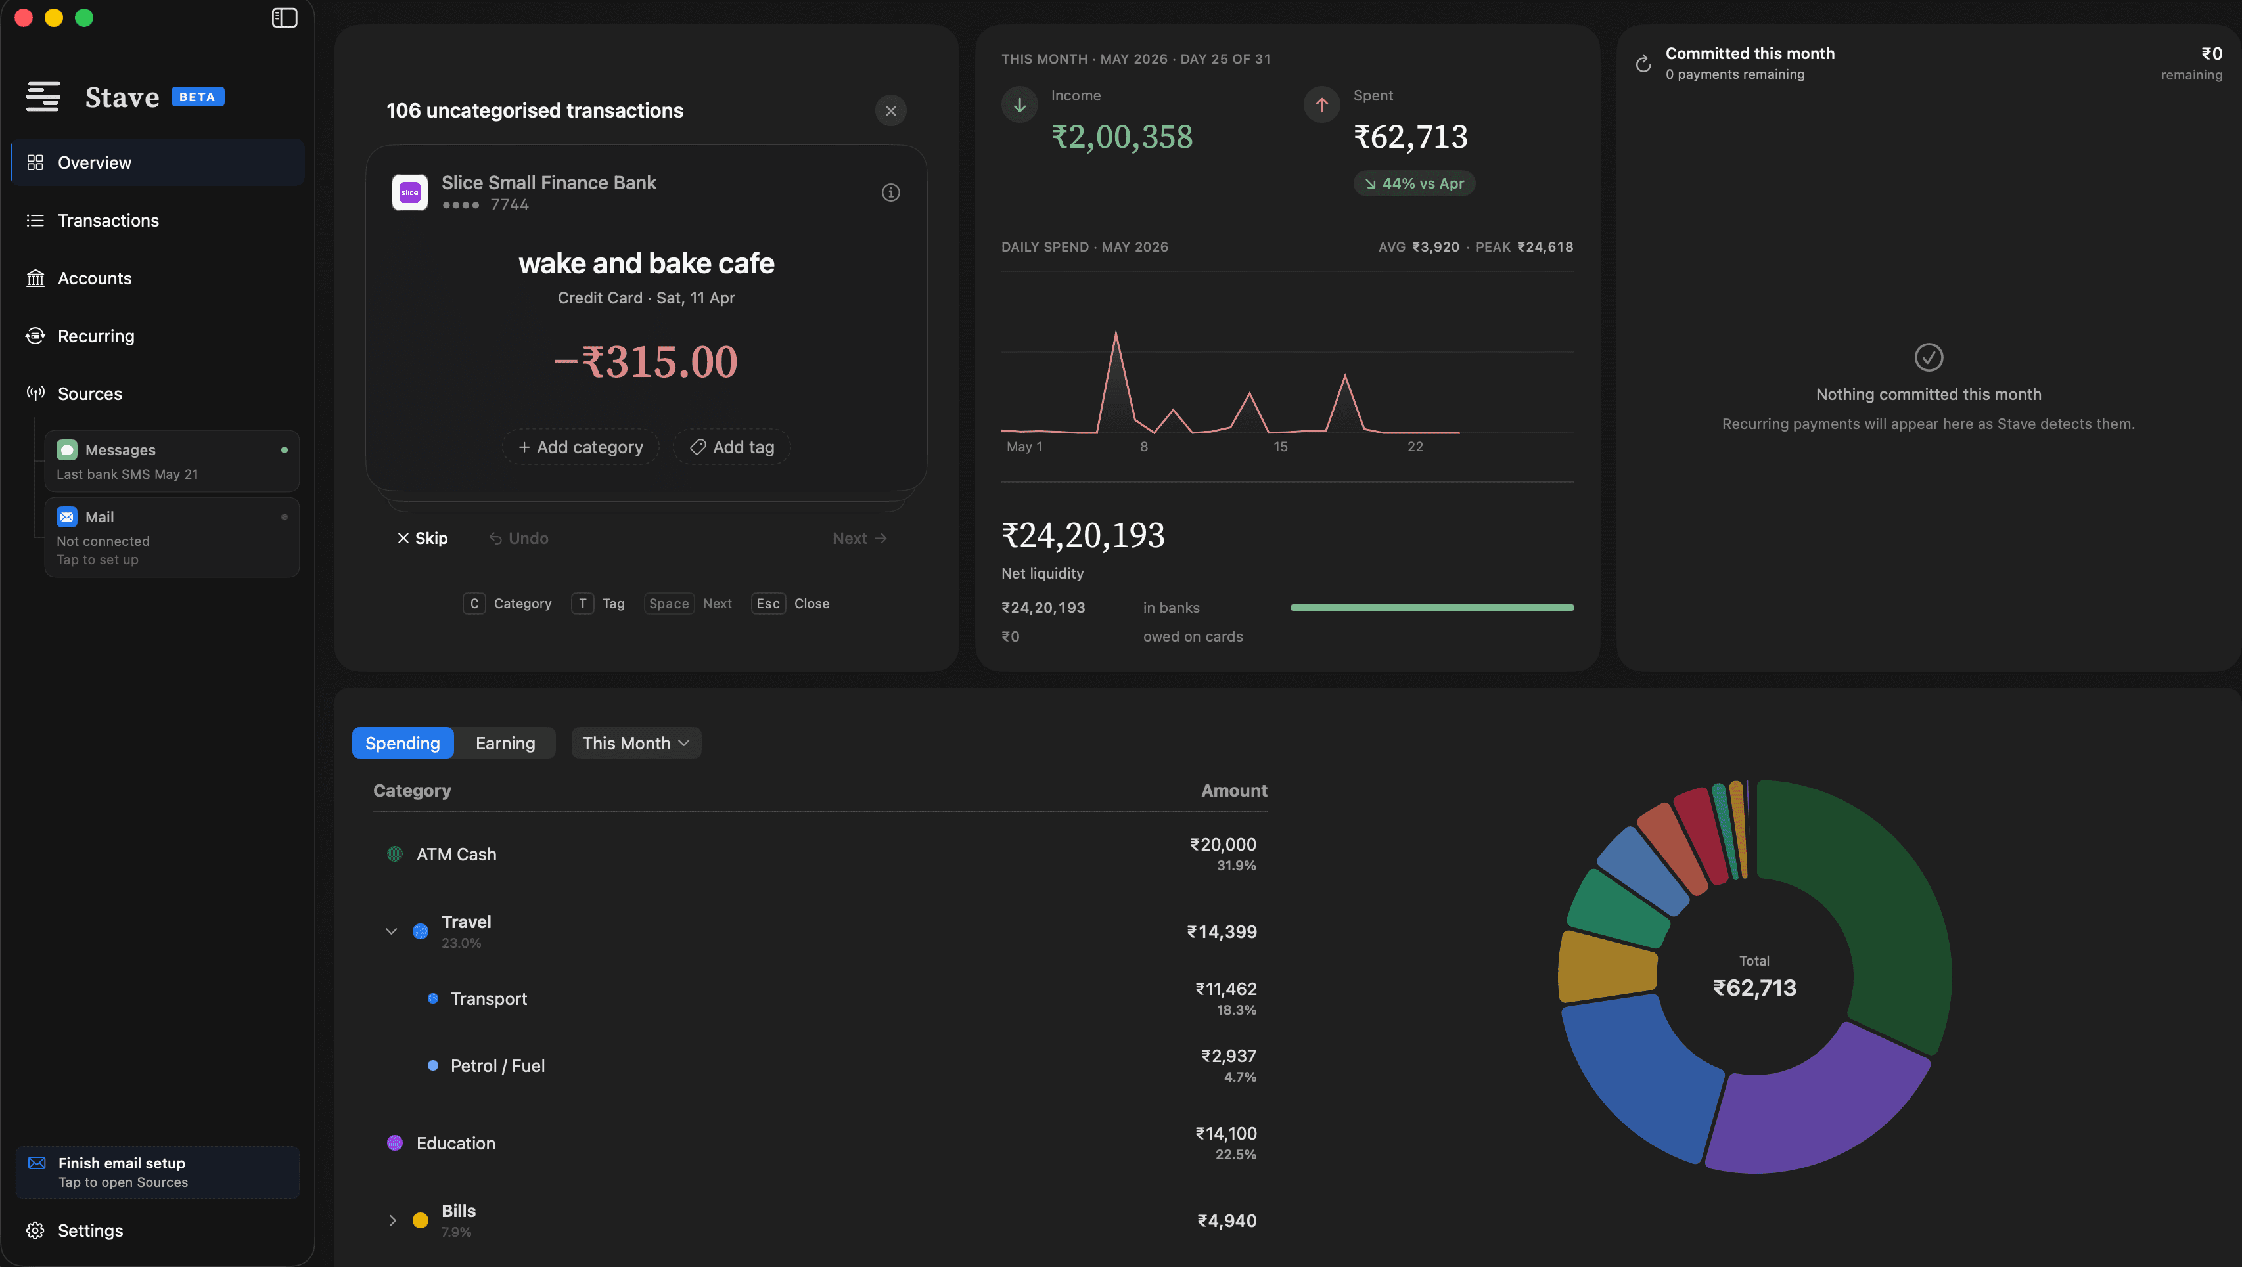Click the Travel blue color dot
The image size is (2242, 1267).
tap(421, 931)
